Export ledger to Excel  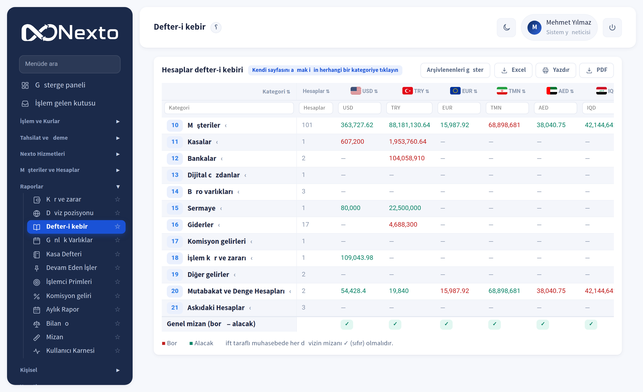click(513, 70)
